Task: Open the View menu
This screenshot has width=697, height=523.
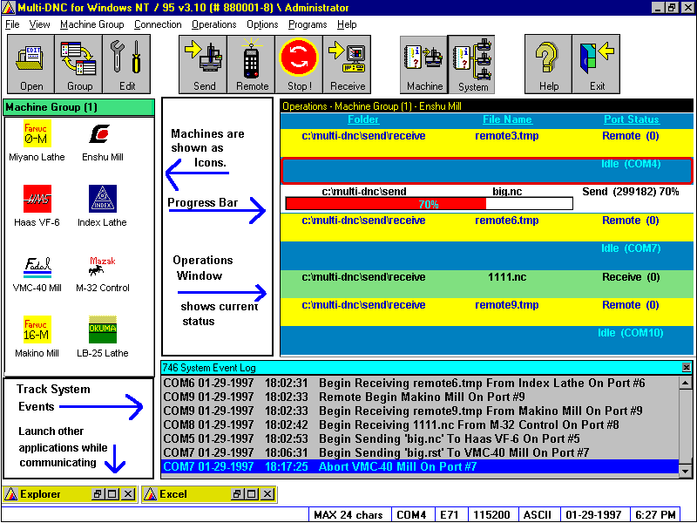Action: click(39, 24)
